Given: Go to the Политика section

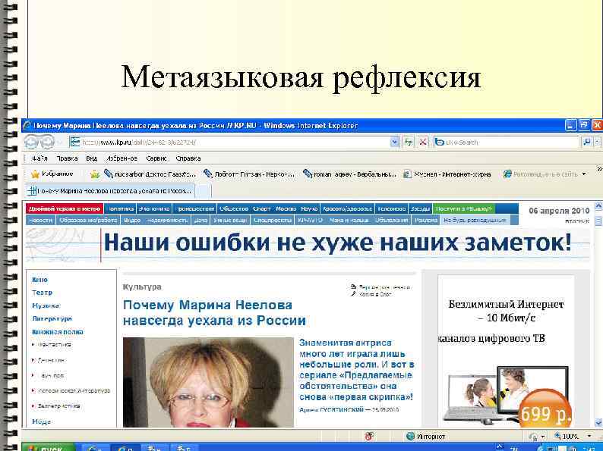Looking at the screenshot, I should 120,208.
